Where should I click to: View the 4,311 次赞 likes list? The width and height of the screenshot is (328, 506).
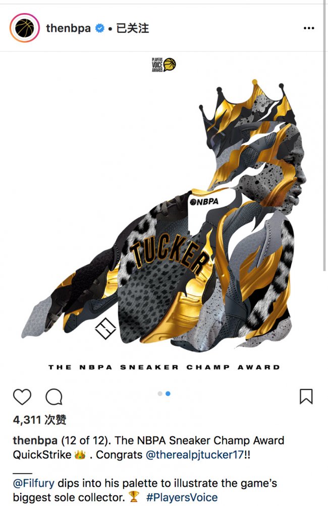pos(39,420)
